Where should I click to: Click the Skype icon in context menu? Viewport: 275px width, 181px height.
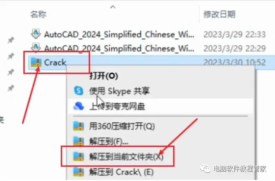click(78, 90)
